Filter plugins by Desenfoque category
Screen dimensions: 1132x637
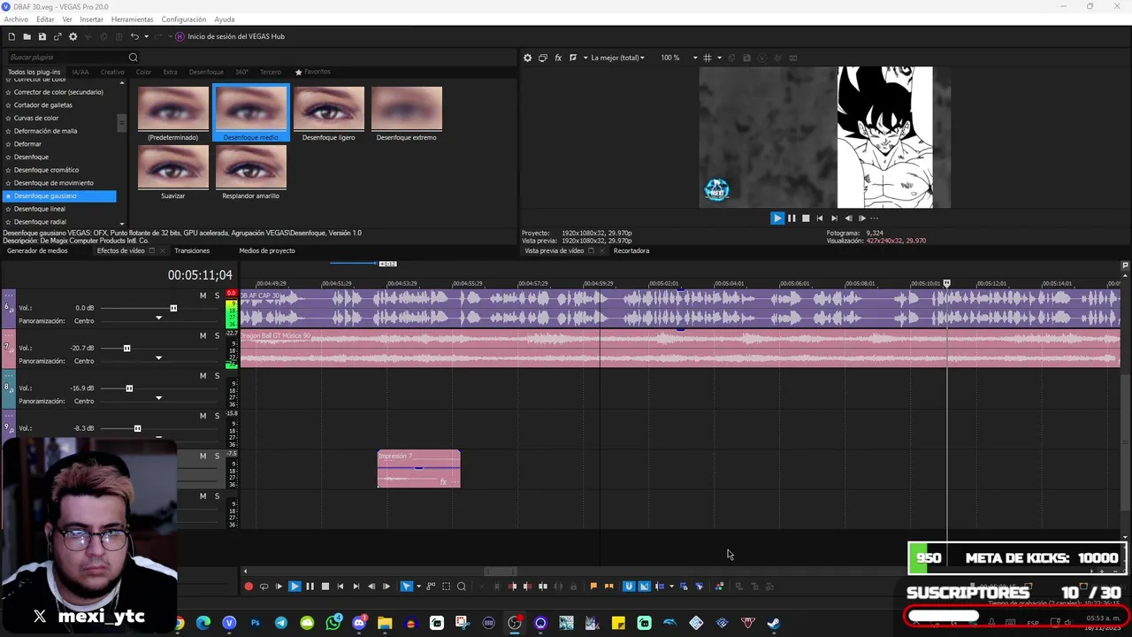click(x=206, y=72)
